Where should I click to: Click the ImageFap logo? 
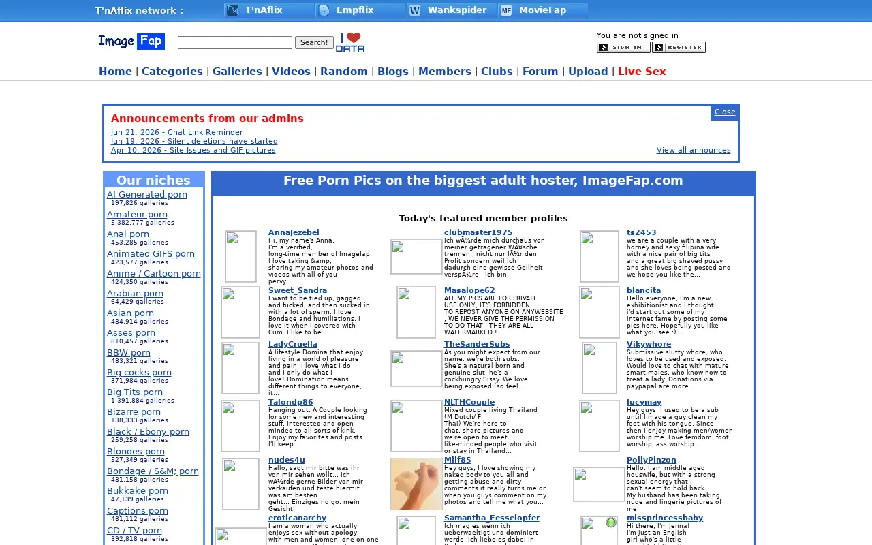tap(131, 42)
